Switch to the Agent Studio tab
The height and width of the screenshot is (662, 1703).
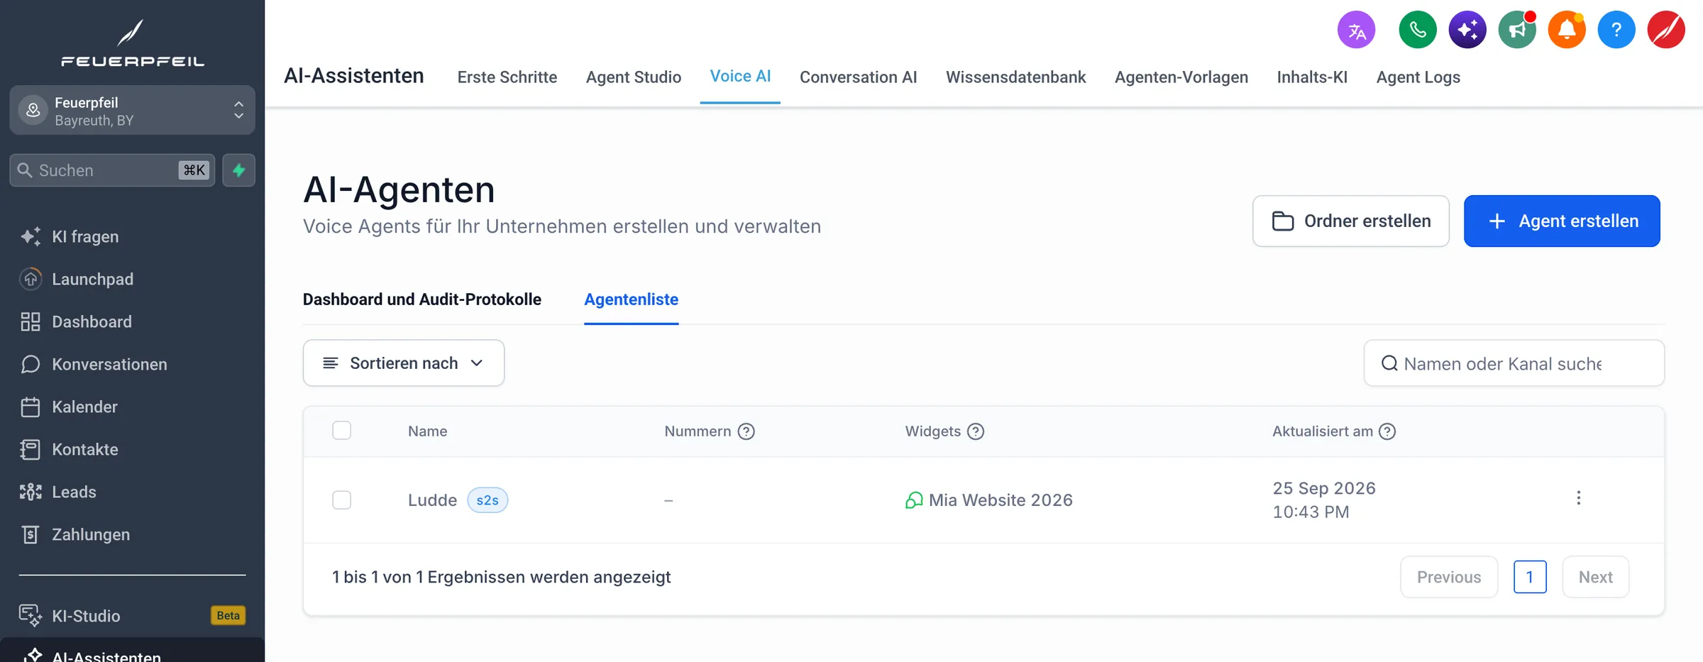(634, 77)
